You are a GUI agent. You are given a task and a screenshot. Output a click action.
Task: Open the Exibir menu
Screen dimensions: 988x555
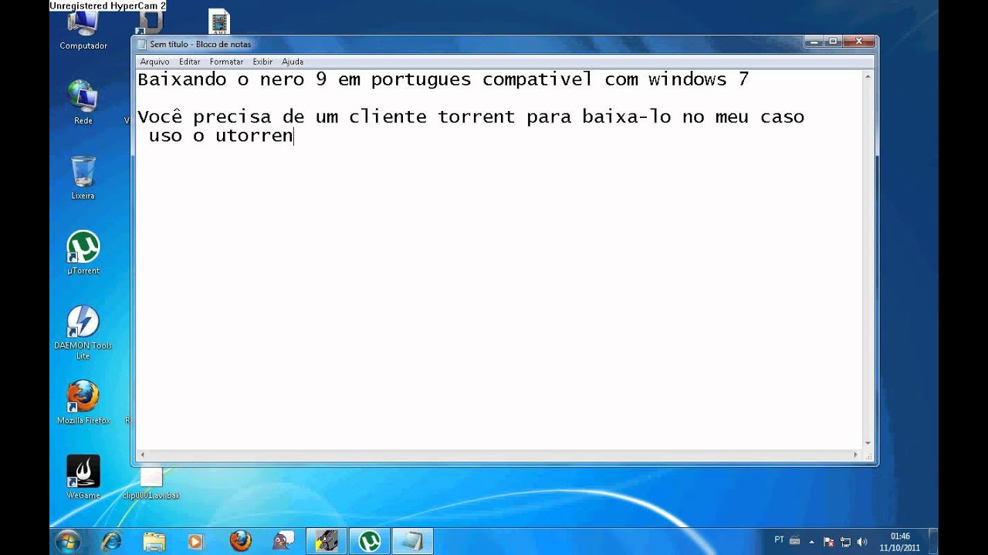click(x=262, y=62)
